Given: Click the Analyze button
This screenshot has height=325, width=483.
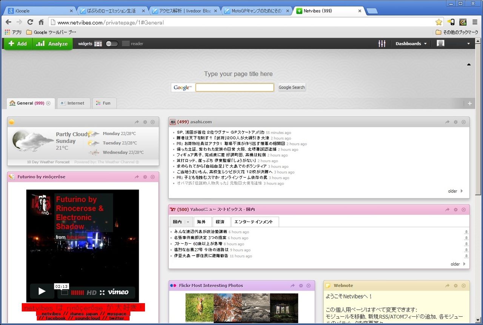Looking at the screenshot, I should [x=52, y=44].
